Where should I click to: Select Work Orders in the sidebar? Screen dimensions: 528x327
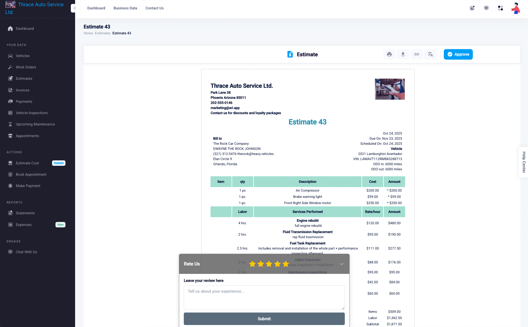[26, 67]
